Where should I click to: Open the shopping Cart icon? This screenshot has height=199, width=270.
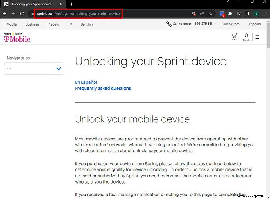tap(234, 37)
